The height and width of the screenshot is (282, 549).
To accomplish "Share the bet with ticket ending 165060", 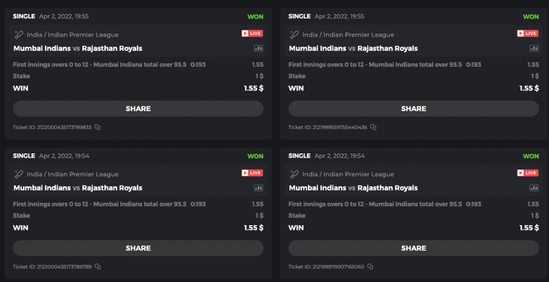I will (413, 248).
